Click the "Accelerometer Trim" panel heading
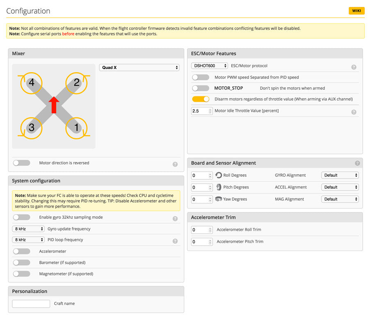Screen dimensions: 369x315 tap(213, 217)
